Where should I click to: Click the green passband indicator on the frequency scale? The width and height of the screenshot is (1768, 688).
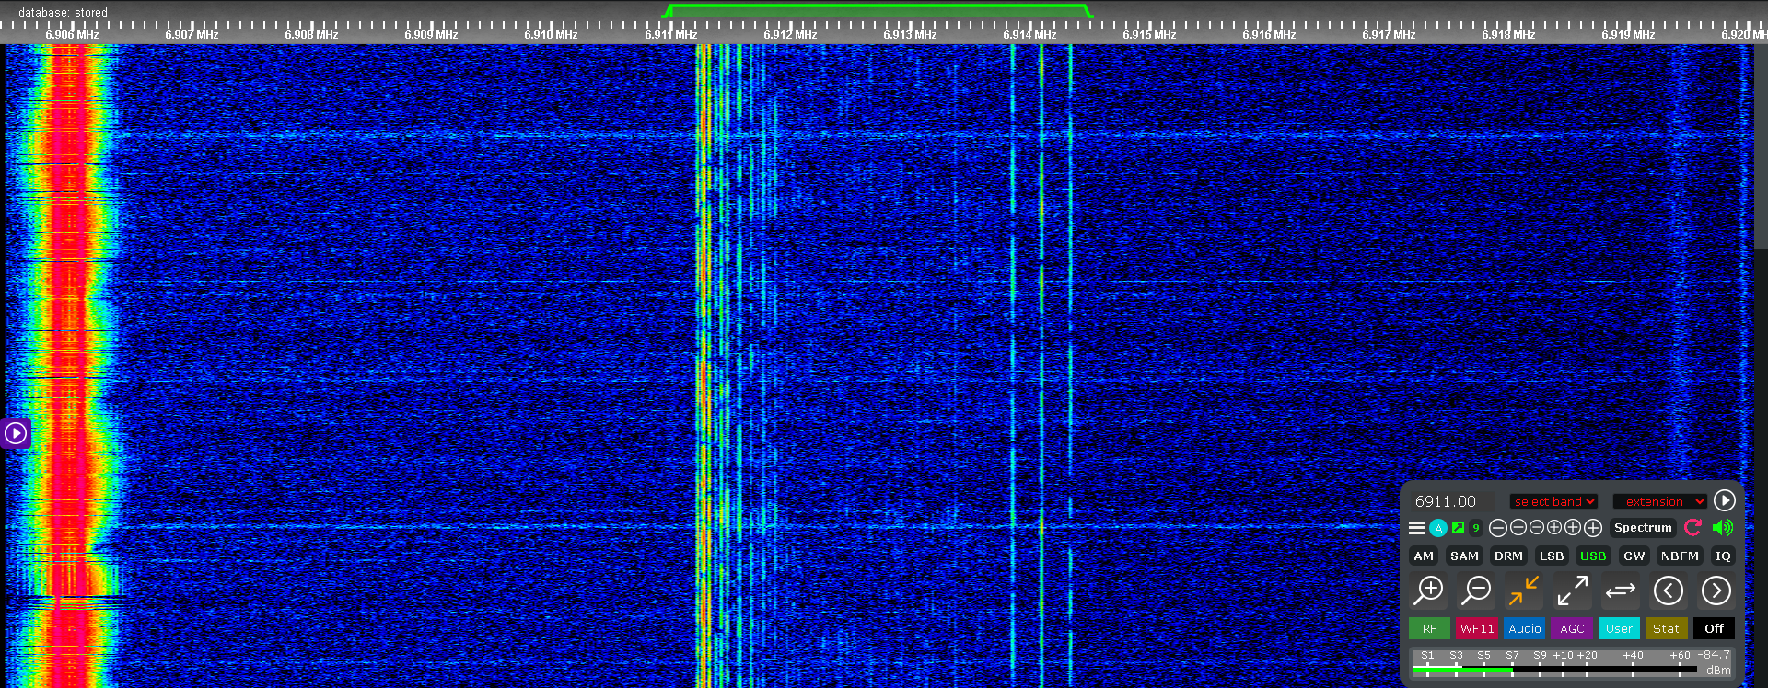coord(878,10)
